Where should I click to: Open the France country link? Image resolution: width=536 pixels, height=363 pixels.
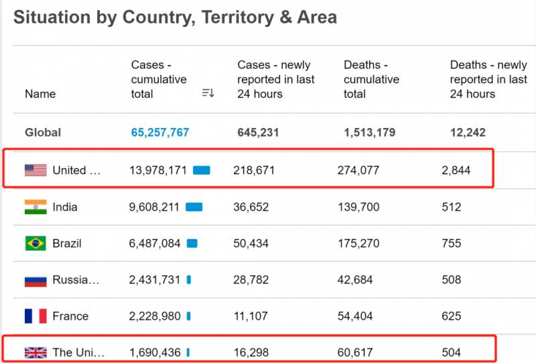[x=70, y=316]
